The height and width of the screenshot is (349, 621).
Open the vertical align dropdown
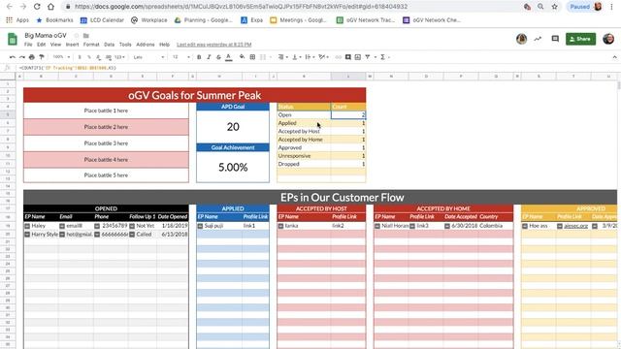[296, 57]
